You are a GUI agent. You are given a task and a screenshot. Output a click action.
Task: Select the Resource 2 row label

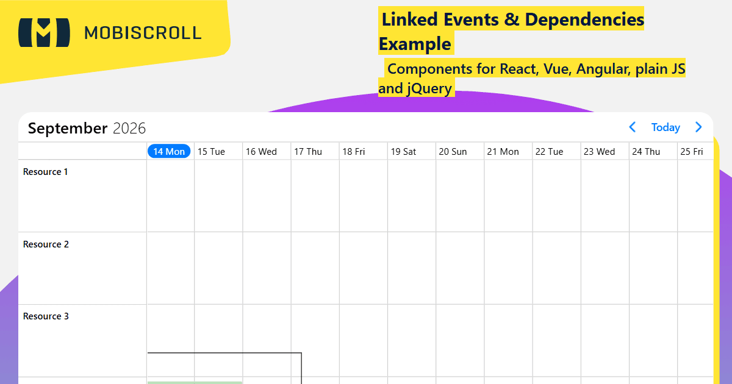[x=46, y=244]
